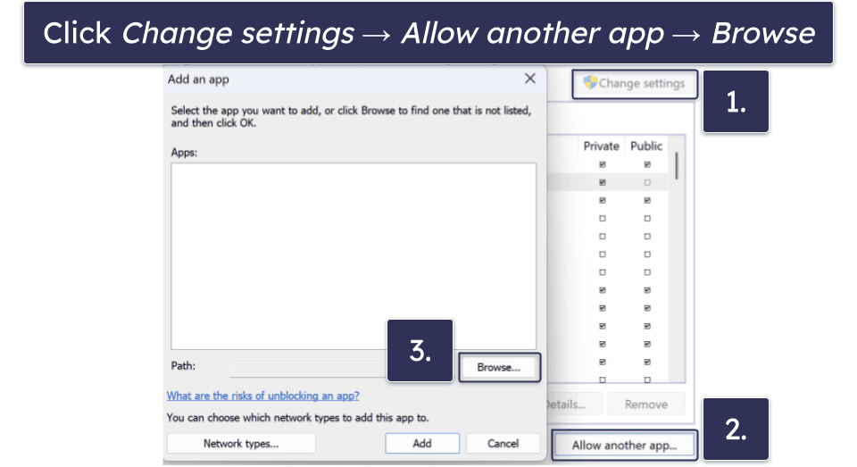Cancel the Add an app dialog
857x467 pixels.
503,444
